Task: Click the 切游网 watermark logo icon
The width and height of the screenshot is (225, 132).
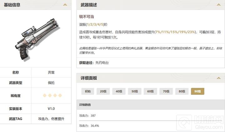Action: pos(184,123)
